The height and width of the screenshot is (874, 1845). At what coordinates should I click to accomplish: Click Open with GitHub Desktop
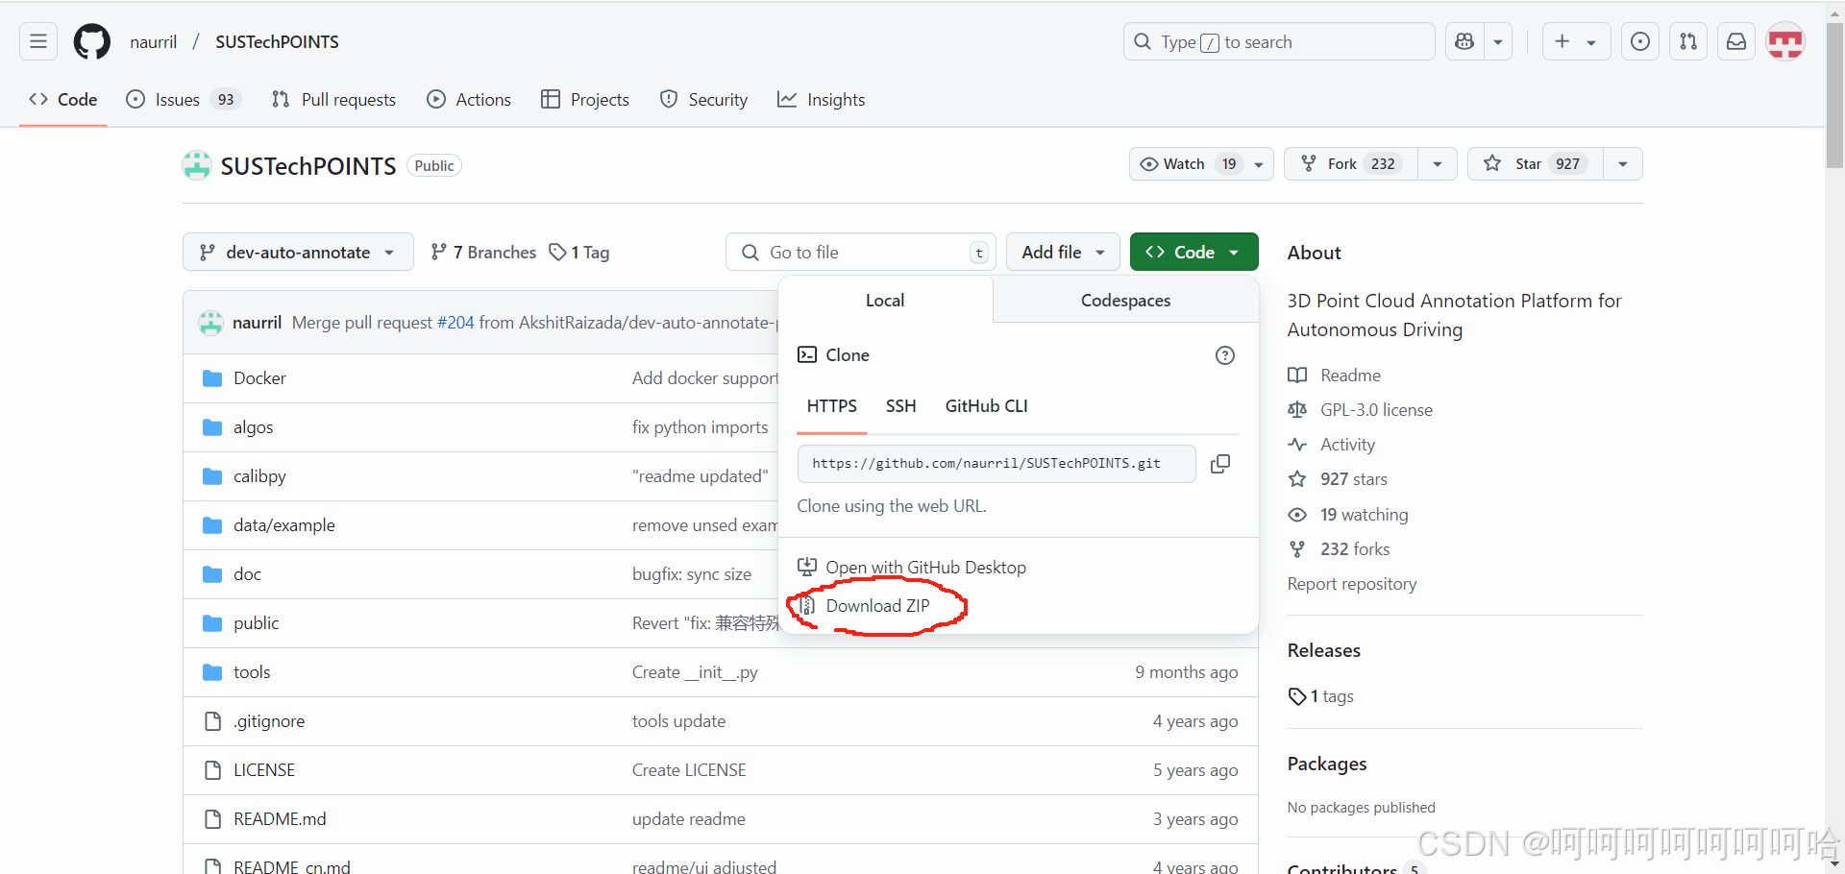925,568
